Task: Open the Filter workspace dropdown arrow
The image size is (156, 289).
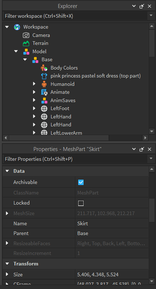Action: coord(151,15)
